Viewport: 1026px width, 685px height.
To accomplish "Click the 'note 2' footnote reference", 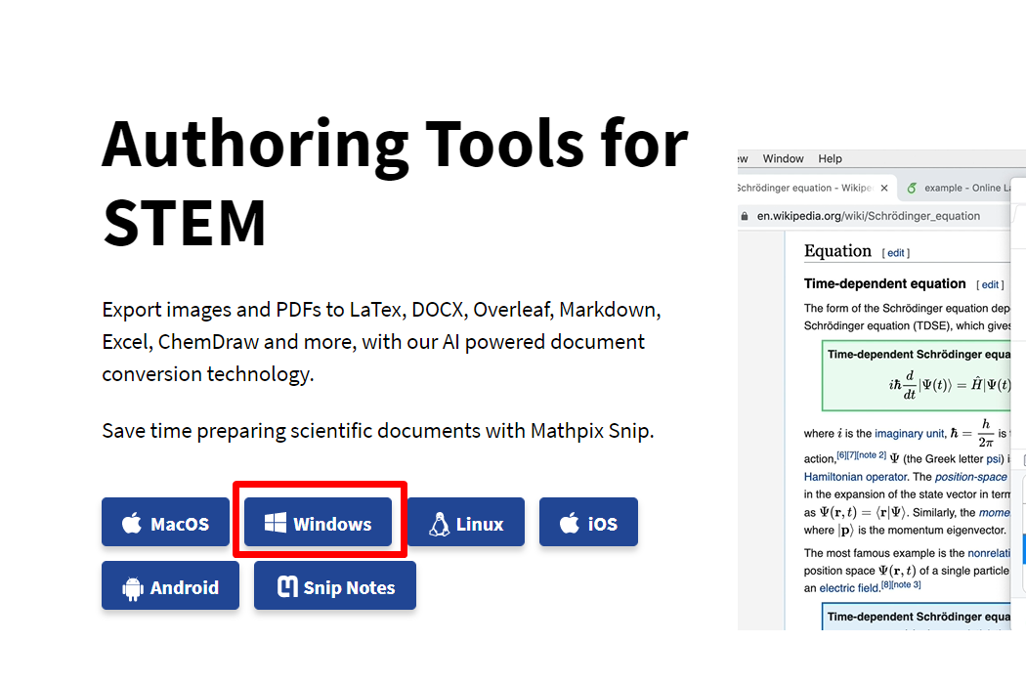I will [872, 454].
